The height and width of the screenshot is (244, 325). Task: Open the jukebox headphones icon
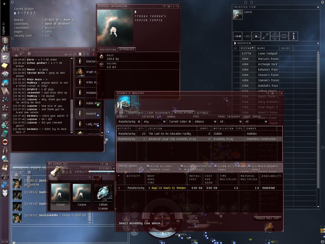point(5,176)
